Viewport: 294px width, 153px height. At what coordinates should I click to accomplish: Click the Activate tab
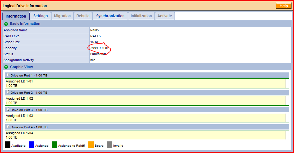[164, 16]
